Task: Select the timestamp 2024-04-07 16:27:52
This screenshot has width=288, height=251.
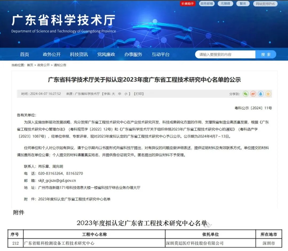Action: [45, 94]
